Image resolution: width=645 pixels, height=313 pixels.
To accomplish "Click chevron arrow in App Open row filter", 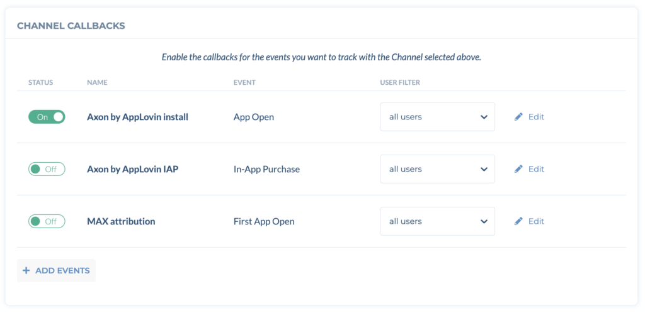I will click(484, 117).
